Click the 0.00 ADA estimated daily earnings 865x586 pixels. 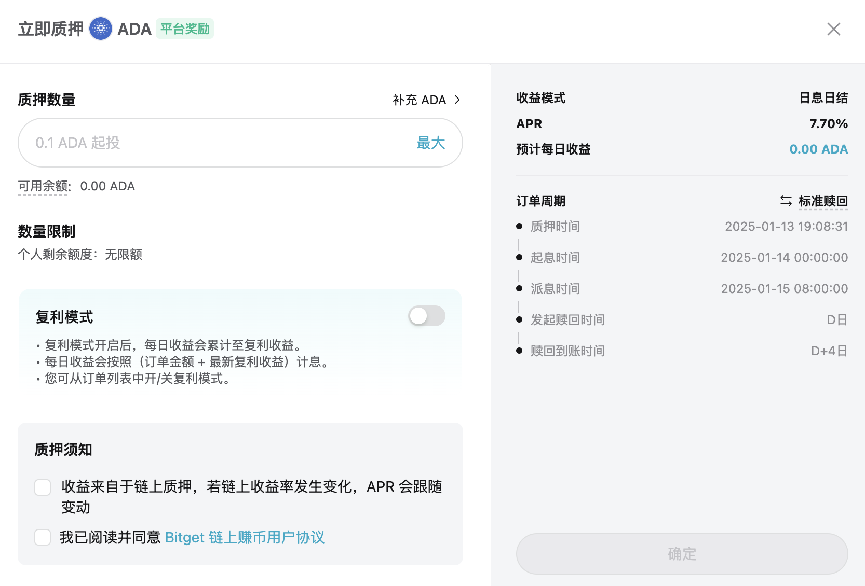click(x=819, y=149)
